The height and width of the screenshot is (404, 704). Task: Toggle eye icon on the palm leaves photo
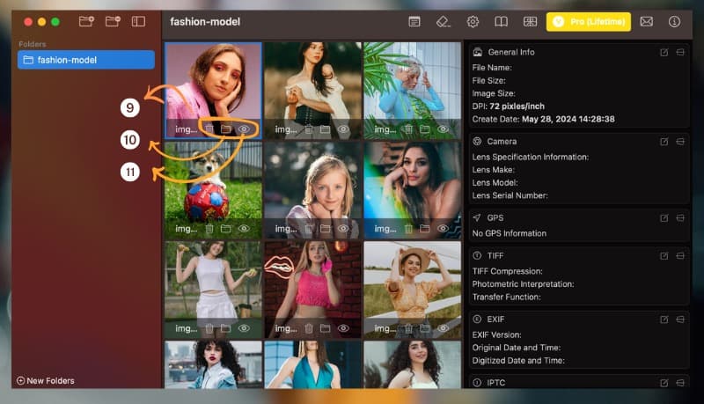pyautogui.click(x=444, y=129)
